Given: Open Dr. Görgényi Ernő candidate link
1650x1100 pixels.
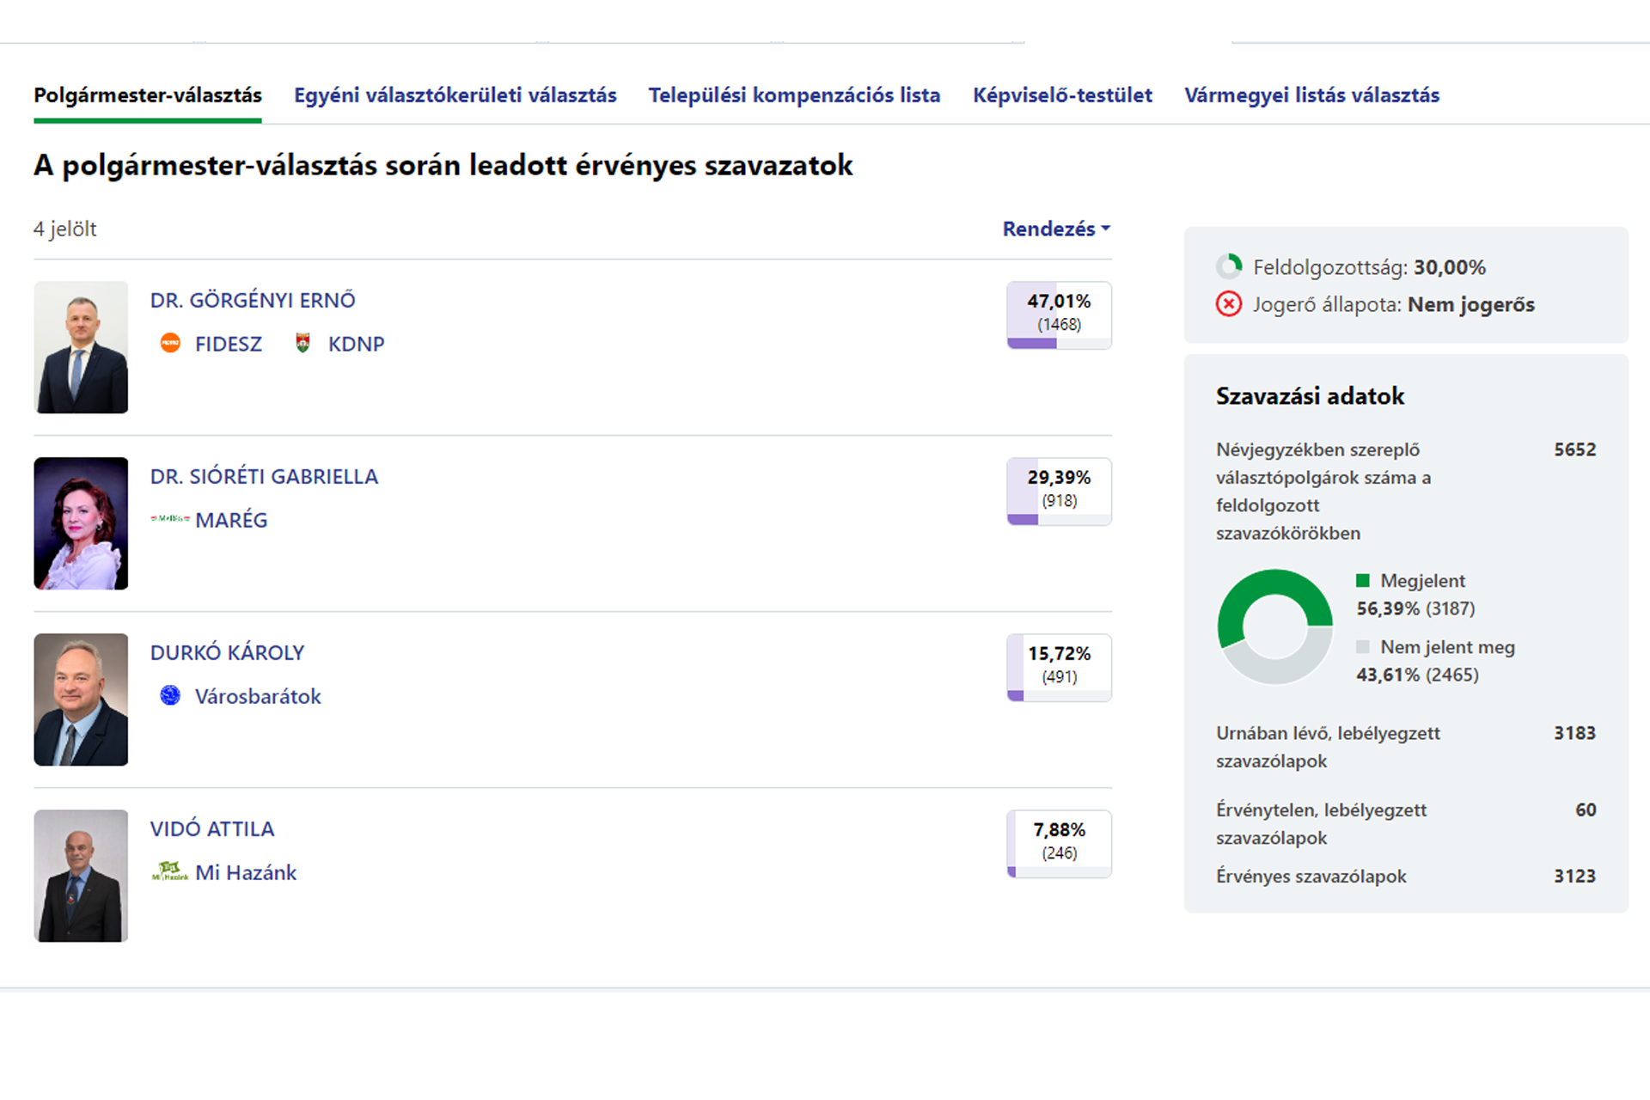Looking at the screenshot, I should point(253,300).
